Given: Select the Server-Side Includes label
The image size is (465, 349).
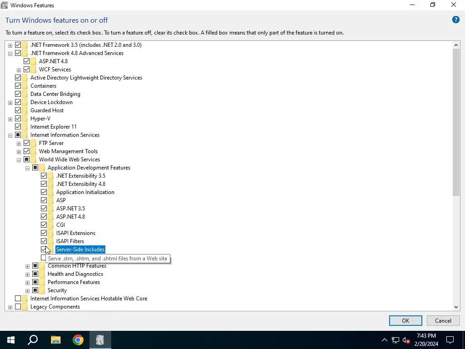Looking at the screenshot, I should (80, 249).
